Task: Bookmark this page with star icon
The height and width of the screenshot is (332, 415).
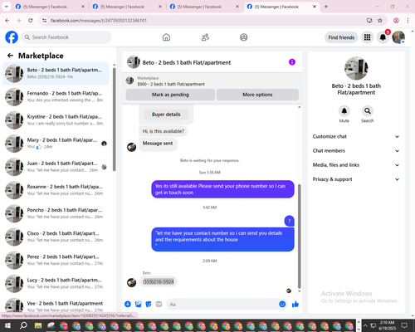Action: [380, 21]
